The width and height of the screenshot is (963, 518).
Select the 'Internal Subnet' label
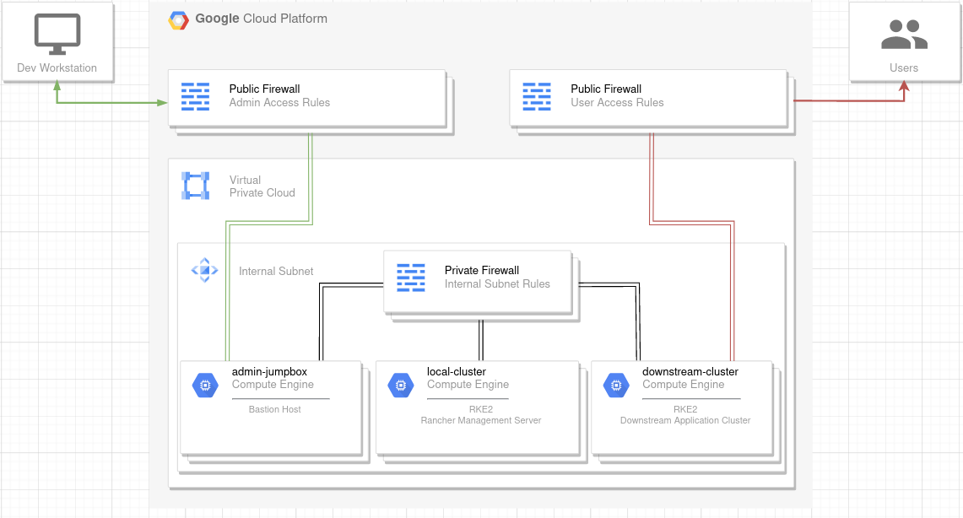pyautogui.click(x=276, y=272)
